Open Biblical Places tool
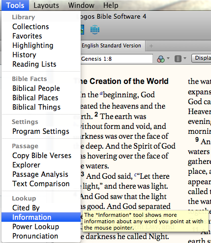This screenshot has height=243, width=211. [x=41, y=98]
